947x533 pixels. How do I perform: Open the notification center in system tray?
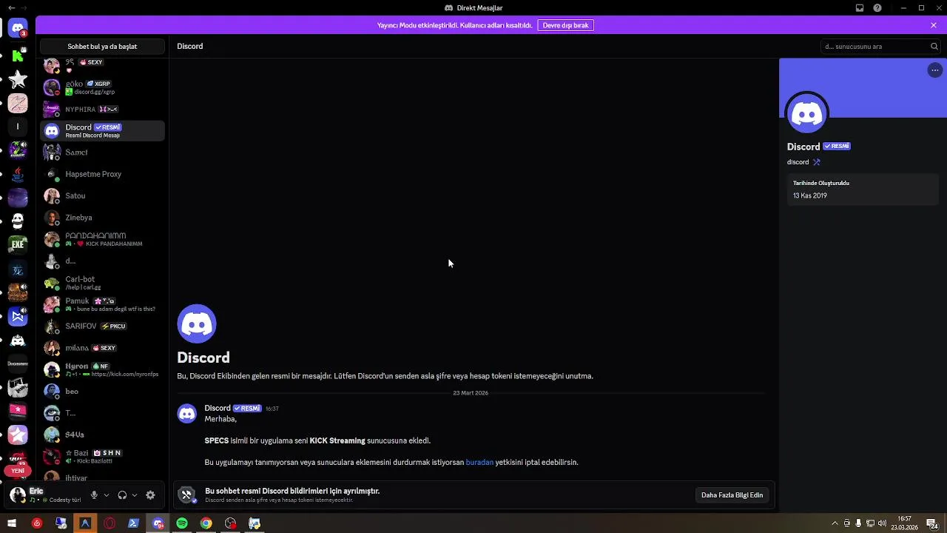coord(933,523)
